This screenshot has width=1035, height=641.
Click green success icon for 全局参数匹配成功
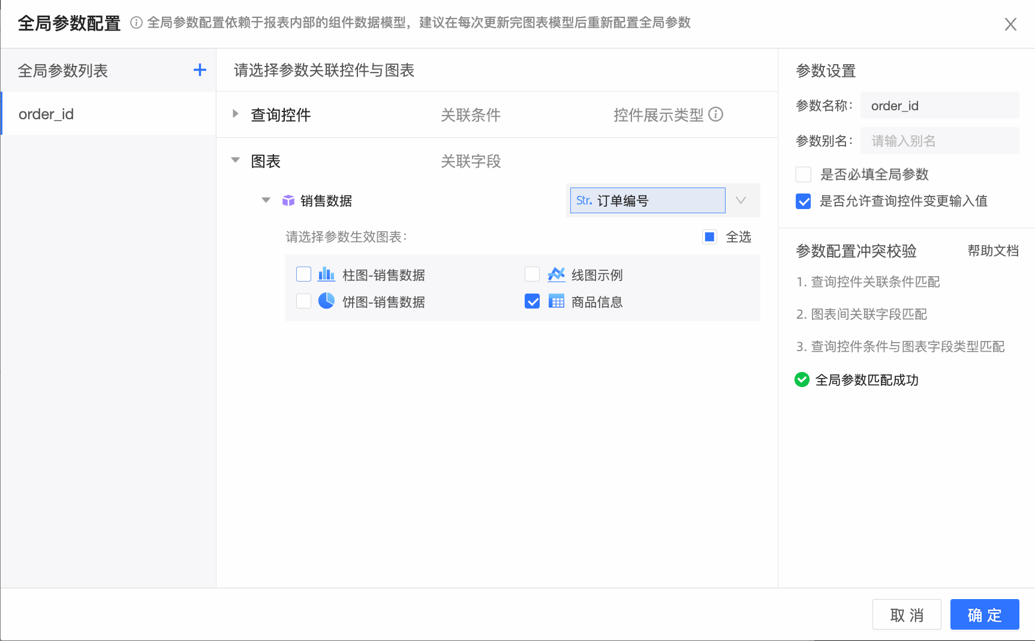[802, 379]
